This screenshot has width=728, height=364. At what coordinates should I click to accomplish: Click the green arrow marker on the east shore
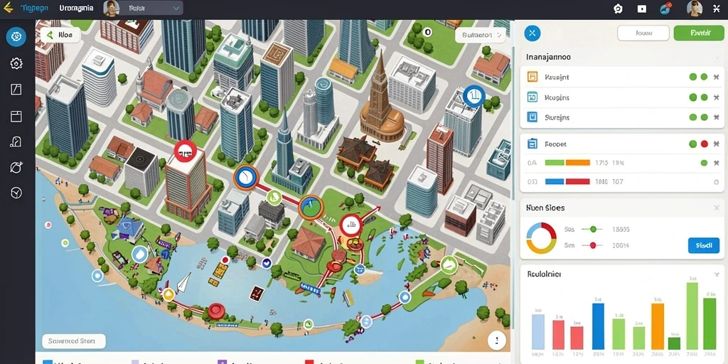tap(448, 265)
